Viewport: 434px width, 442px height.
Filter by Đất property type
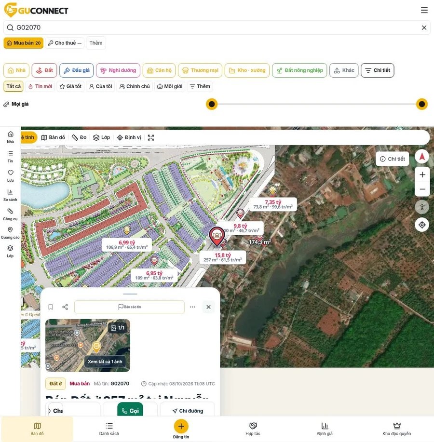[x=44, y=70]
